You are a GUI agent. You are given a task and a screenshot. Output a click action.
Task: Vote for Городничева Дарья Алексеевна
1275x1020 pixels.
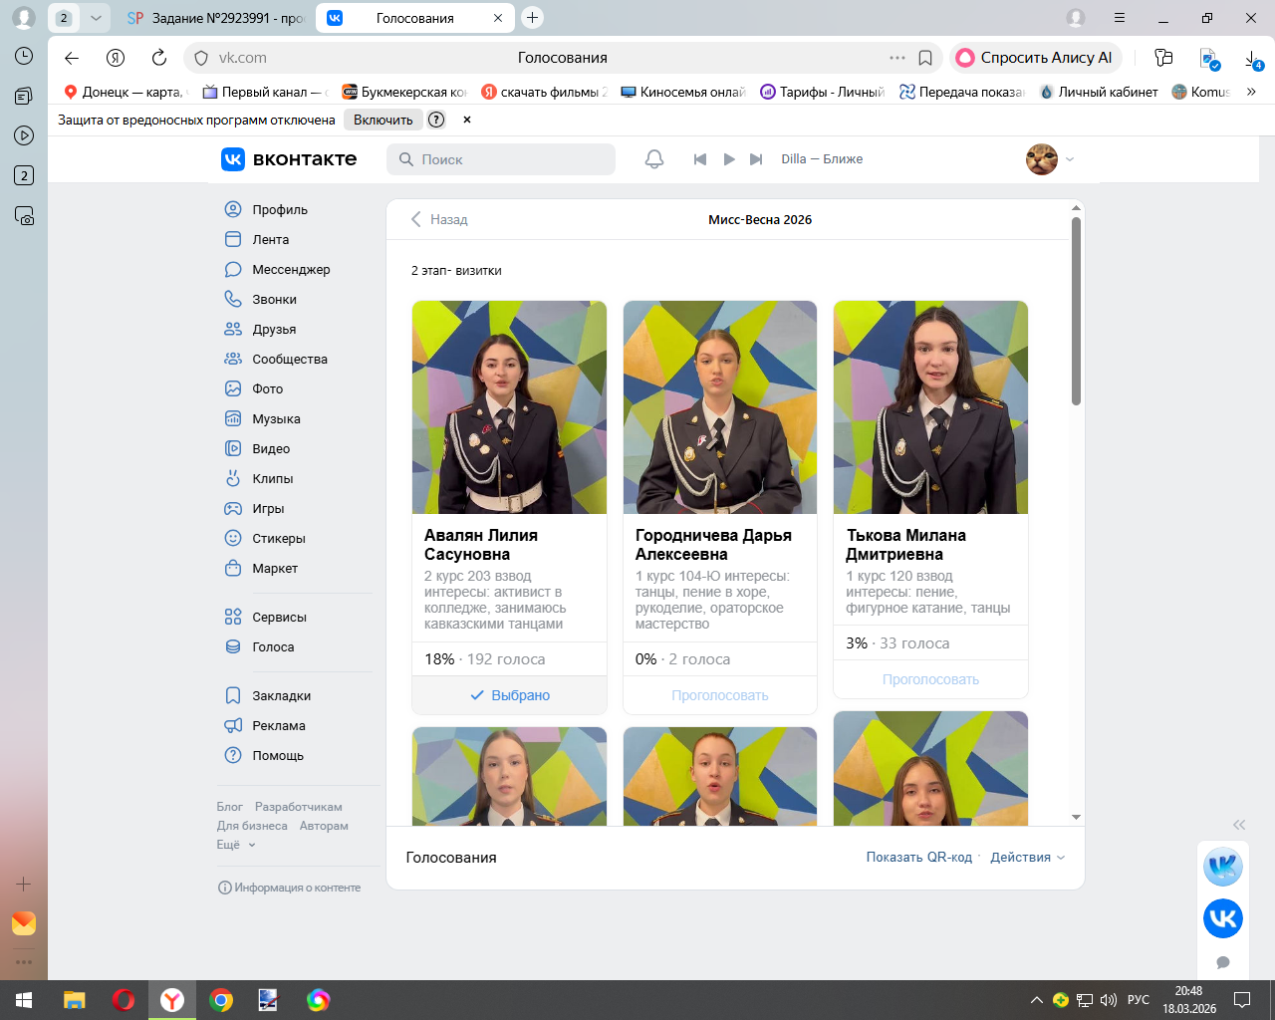point(719,695)
